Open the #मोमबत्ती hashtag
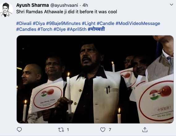 click(96, 29)
